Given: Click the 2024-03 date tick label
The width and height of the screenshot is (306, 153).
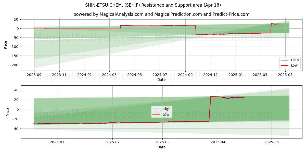Looking at the screenshot, I should 109,74.
